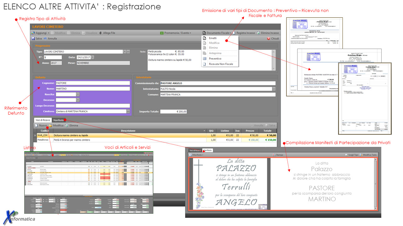This screenshot has height=226, width=403.
Task: Open the Decesso date dropdown
Action: click(78, 100)
